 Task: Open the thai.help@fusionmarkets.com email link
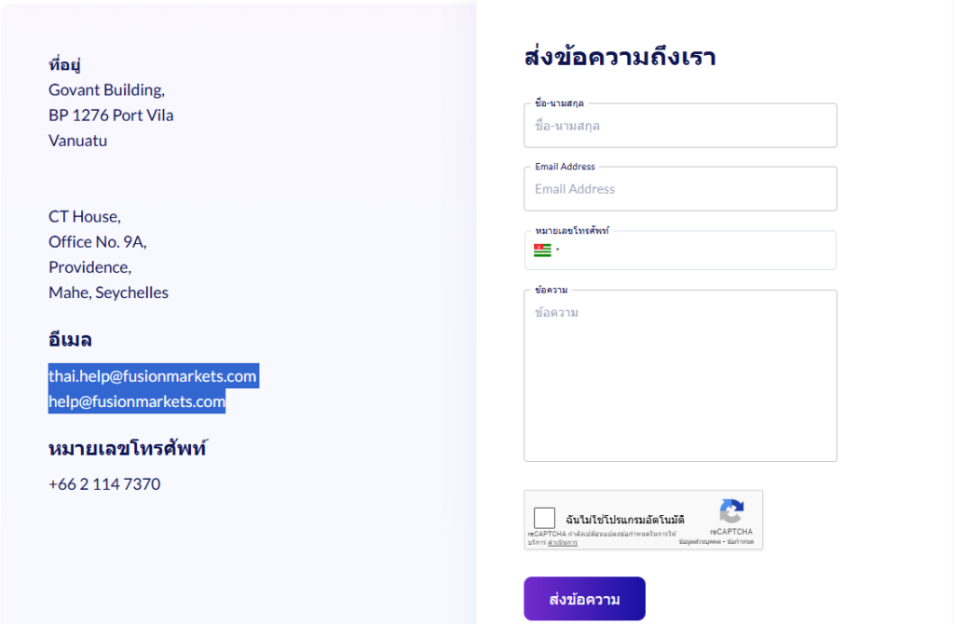tap(153, 376)
